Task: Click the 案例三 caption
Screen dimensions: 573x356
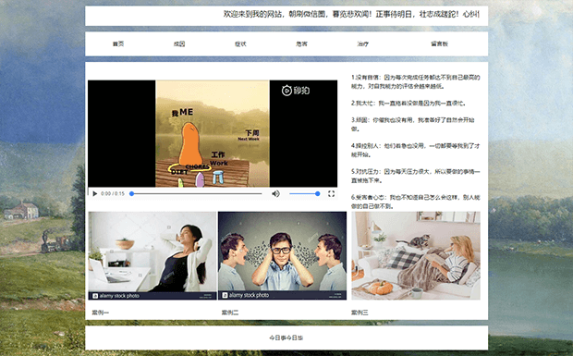Action: tap(360, 313)
